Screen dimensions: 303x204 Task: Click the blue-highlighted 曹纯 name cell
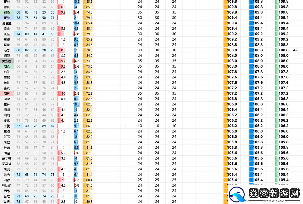click(x=7, y=18)
